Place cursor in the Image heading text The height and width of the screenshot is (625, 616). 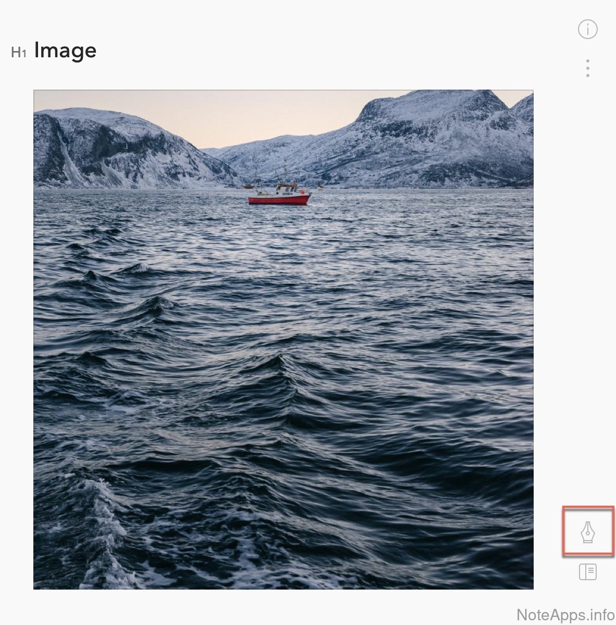(x=65, y=51)
